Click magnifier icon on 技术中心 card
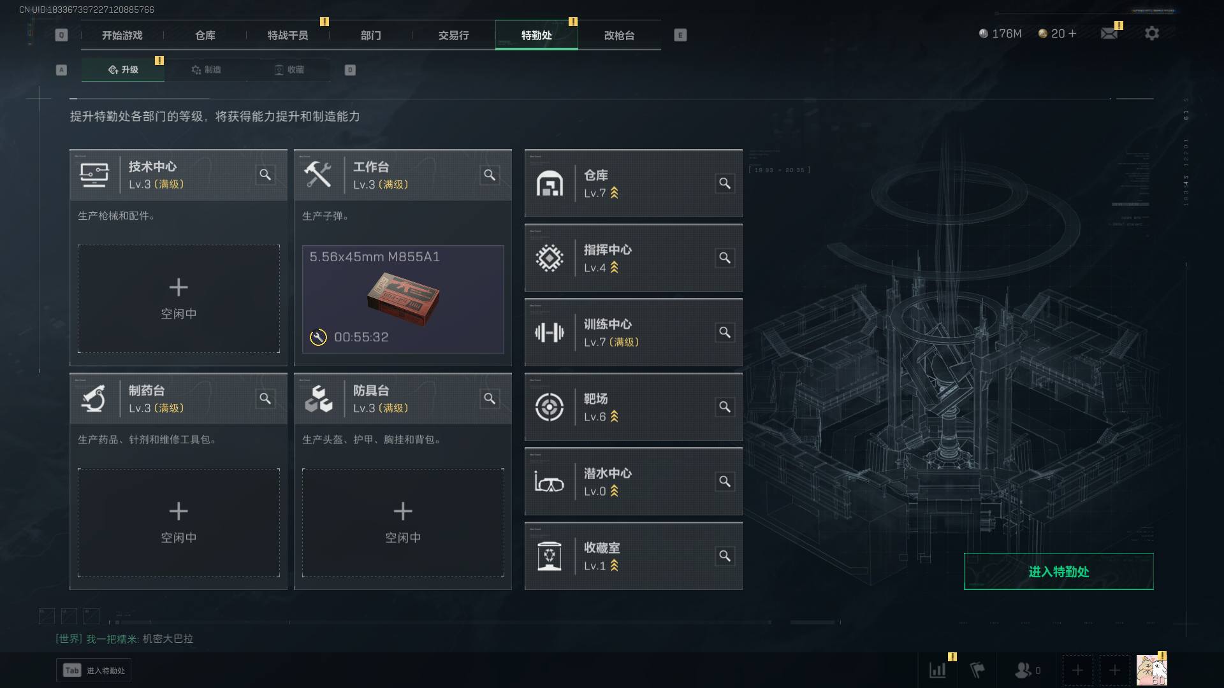This screenshot has width=1224, height=688. coord(265,175)
